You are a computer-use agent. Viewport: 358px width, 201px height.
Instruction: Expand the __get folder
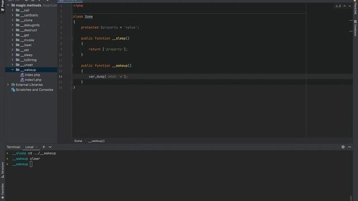click(x=12, y=35)
